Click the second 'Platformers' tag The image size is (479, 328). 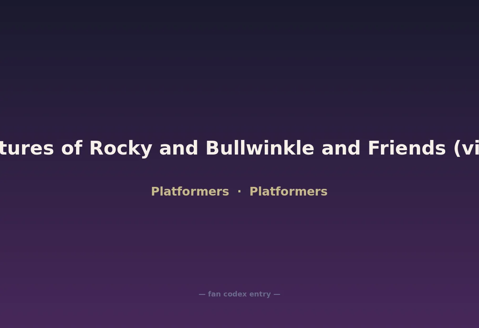[288, 192]
